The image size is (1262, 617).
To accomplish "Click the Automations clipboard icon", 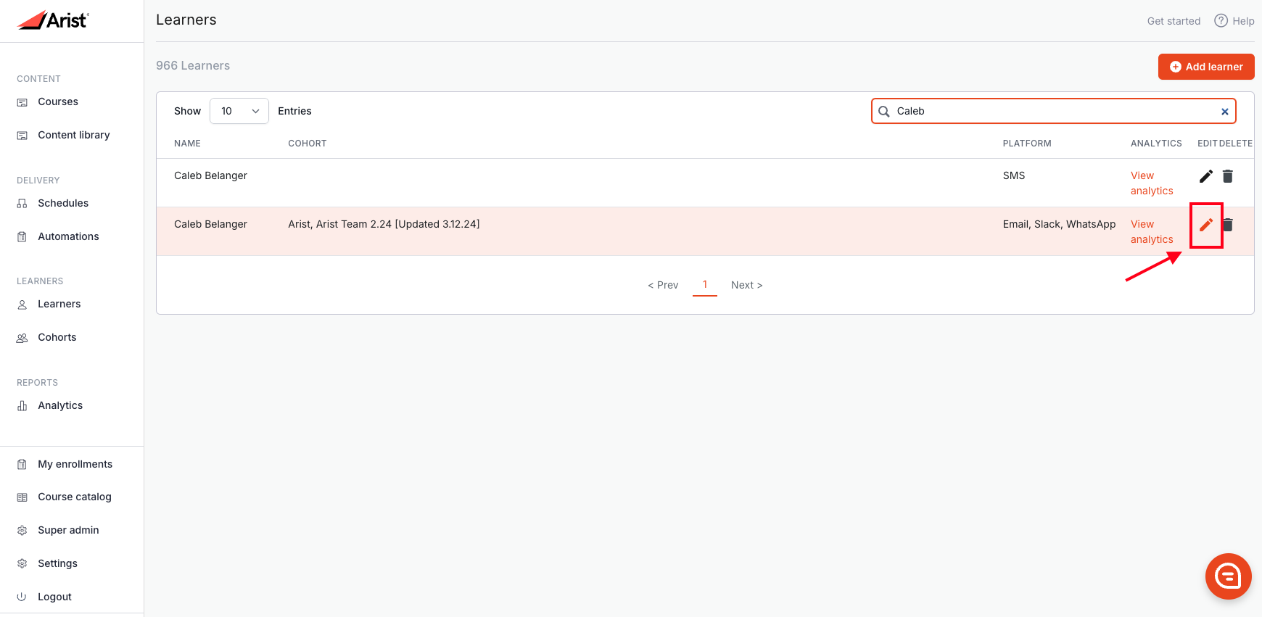I will coord(22,237).
